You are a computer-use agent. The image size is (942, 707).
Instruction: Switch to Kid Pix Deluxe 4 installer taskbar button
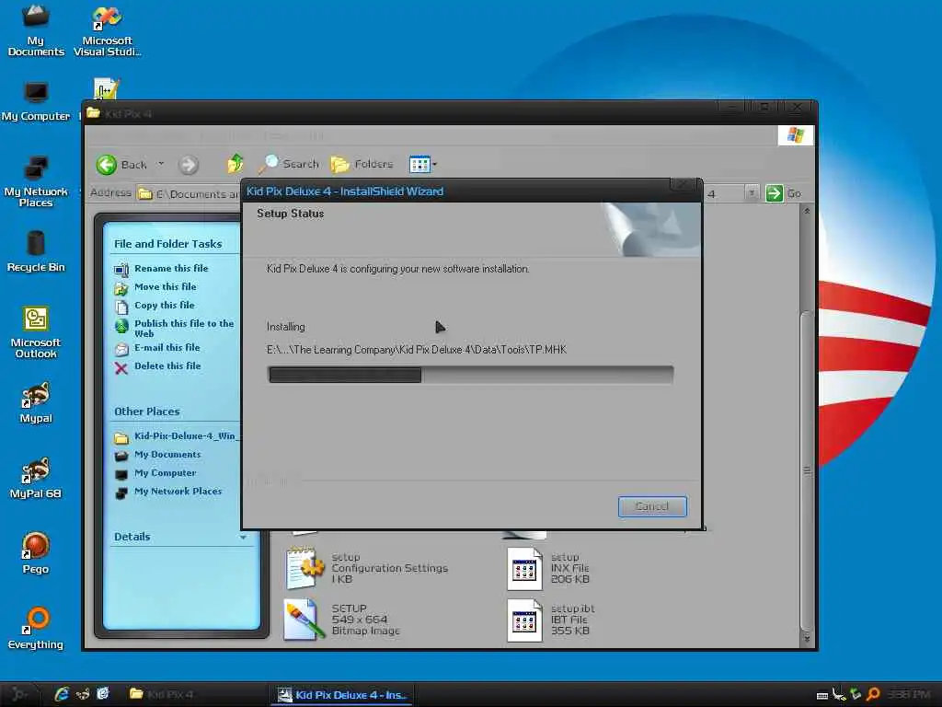pos(342,695)
